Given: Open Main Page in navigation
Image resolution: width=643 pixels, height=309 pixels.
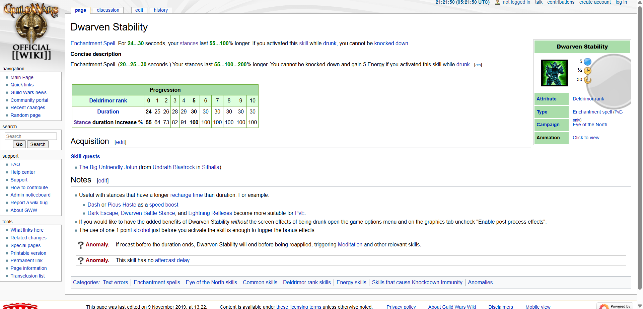Looking at the screenshot, I should [22, 77].
